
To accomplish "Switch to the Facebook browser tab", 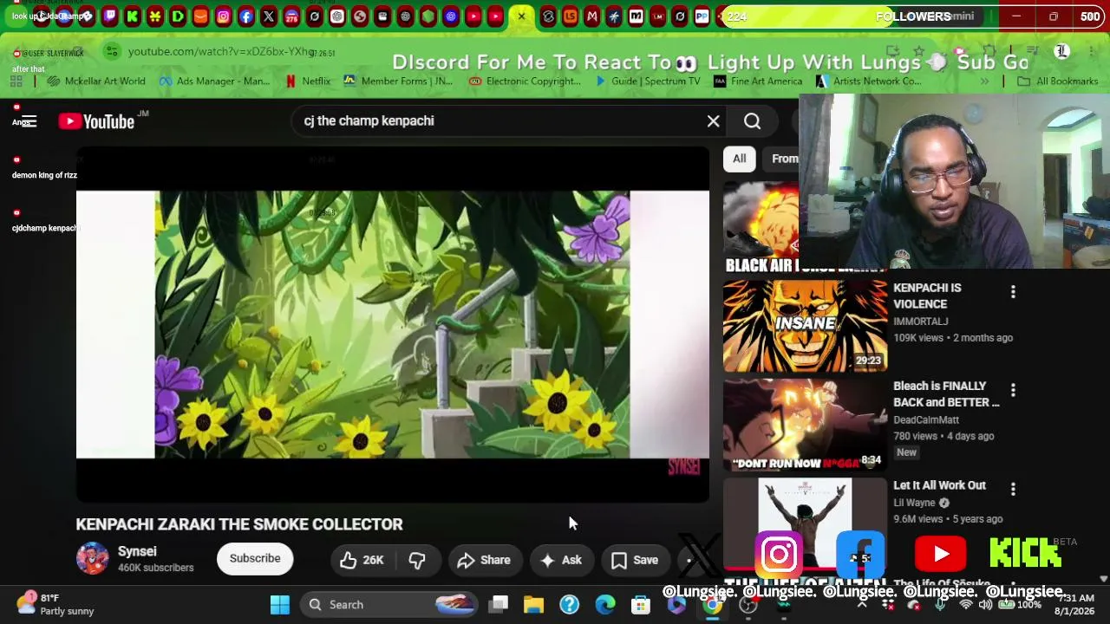I will point(246,16).
